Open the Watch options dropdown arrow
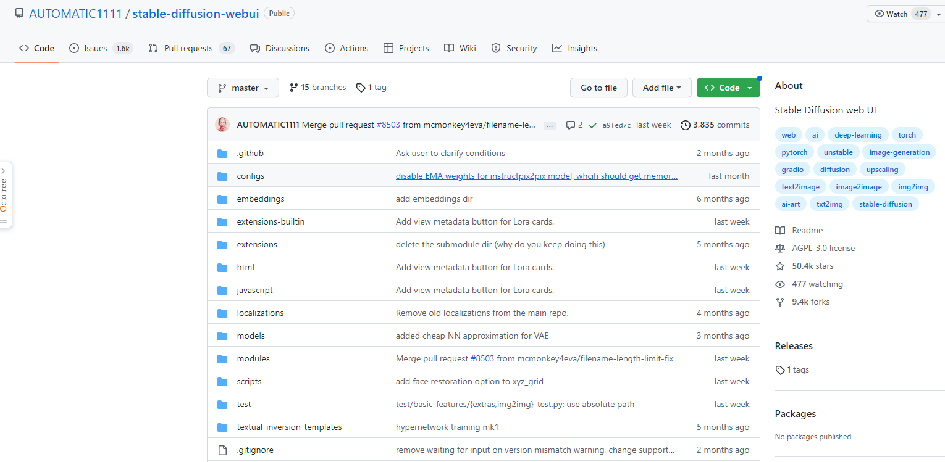Viewport: 945px width, 462px height. (x=938, y=14)
